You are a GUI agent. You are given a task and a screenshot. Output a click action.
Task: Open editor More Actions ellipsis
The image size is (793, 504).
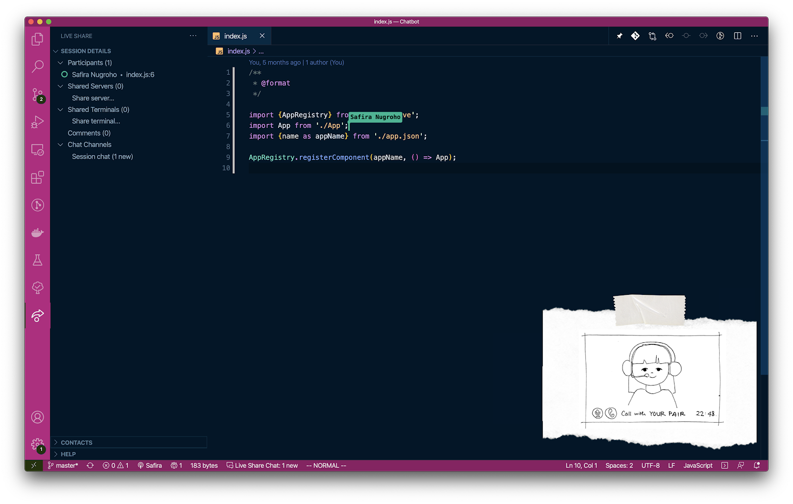pyautogui.click(x=754, y=36)
